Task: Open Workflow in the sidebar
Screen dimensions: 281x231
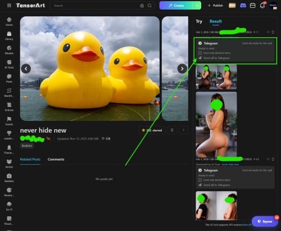Action: 9,93
